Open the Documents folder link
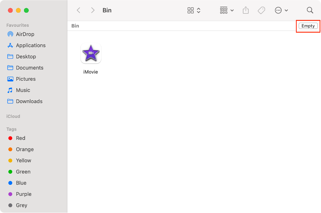 [x=29, y=67]
